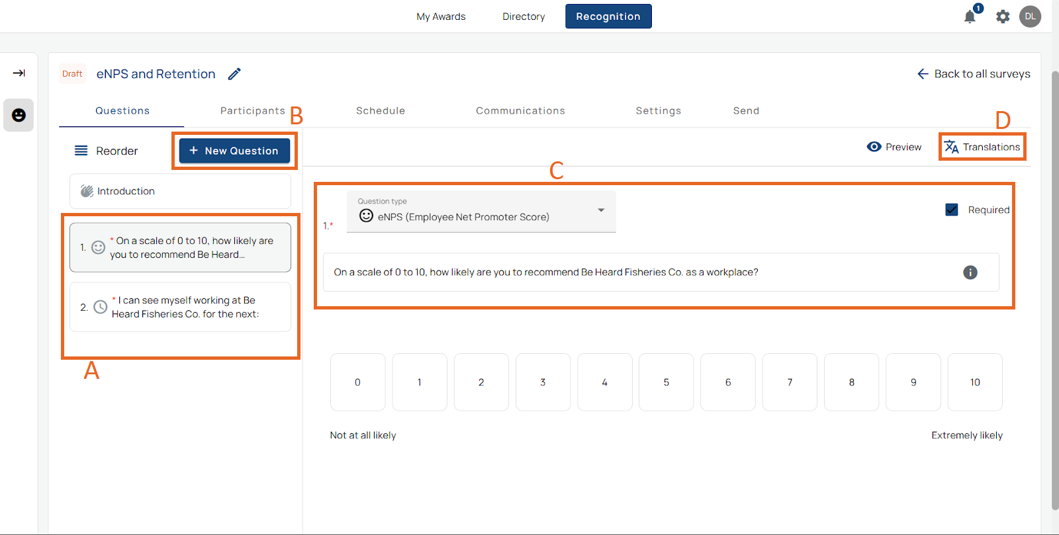
Task: Click the smiley icon on question 1
Action: (98, 247)
